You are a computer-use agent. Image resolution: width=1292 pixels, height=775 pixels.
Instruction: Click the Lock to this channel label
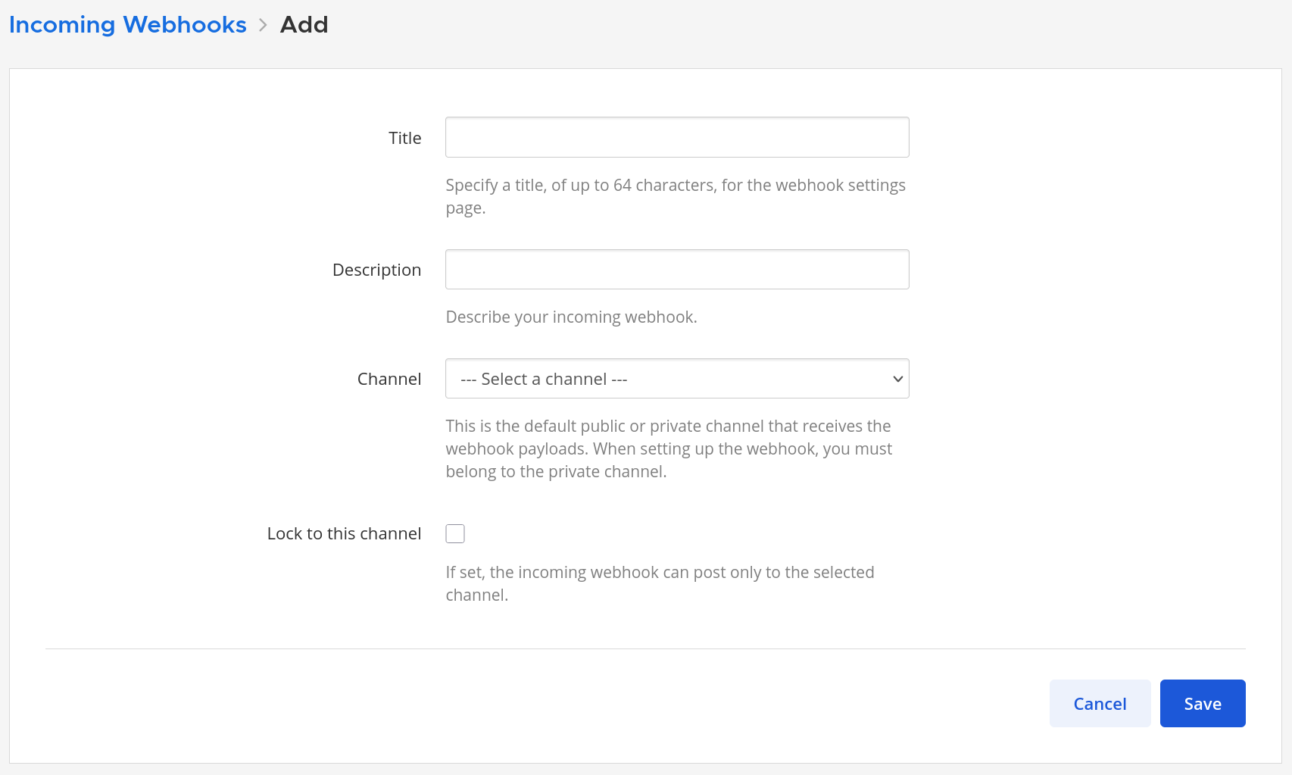(x=344, y=533)
